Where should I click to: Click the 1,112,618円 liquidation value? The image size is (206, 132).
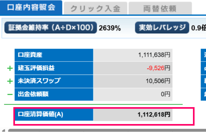click(154, 114)
